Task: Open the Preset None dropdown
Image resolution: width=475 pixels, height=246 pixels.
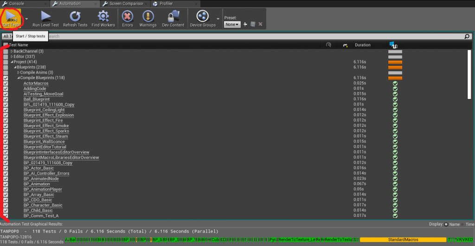Action: coord(232,25)
